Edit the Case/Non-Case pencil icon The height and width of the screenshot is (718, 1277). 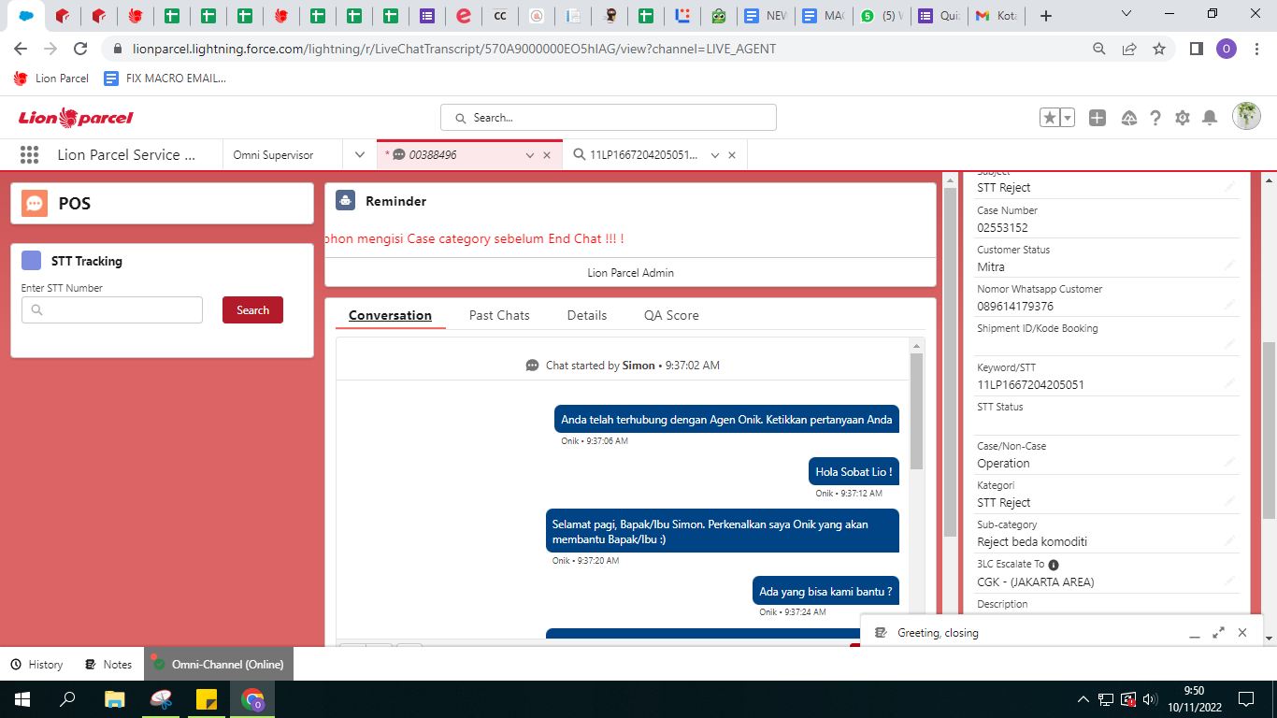coord(1230,463)
